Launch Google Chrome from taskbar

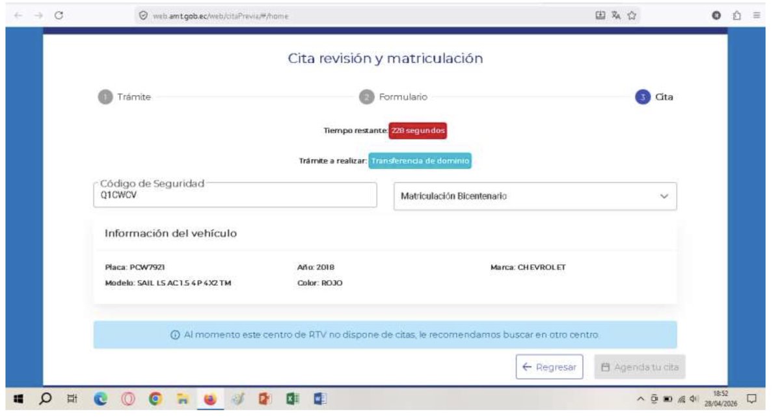coord(155,399)
